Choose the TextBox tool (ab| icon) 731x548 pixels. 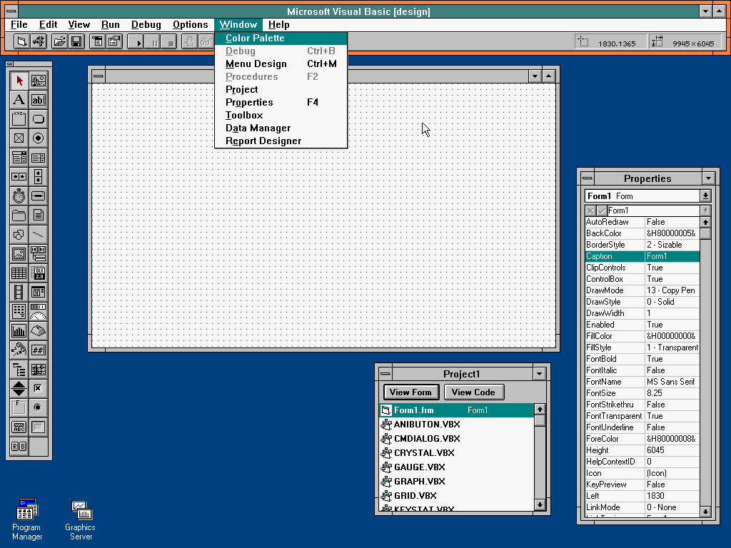[39, 100]
